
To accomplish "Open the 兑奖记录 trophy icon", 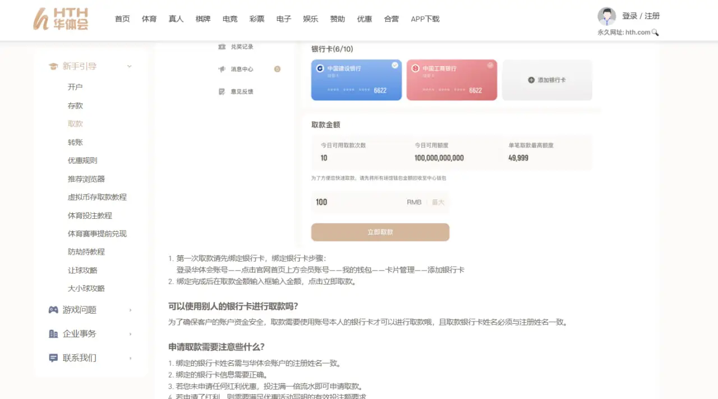I will (x=221, y=47).
